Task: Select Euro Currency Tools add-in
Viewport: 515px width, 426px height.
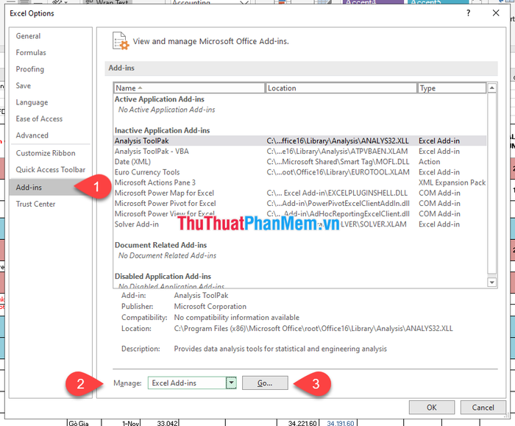Action: pyautogui.click(x=300, y=172)
